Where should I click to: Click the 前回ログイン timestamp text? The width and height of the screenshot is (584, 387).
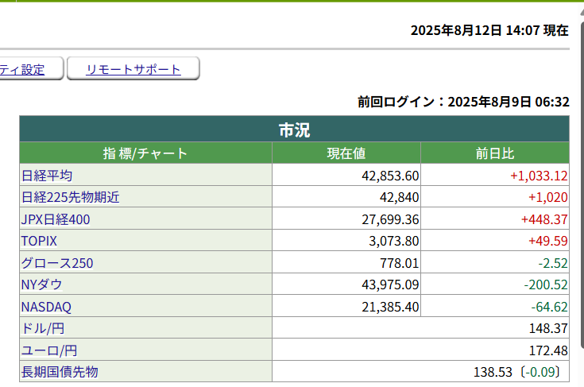point(463,102)
